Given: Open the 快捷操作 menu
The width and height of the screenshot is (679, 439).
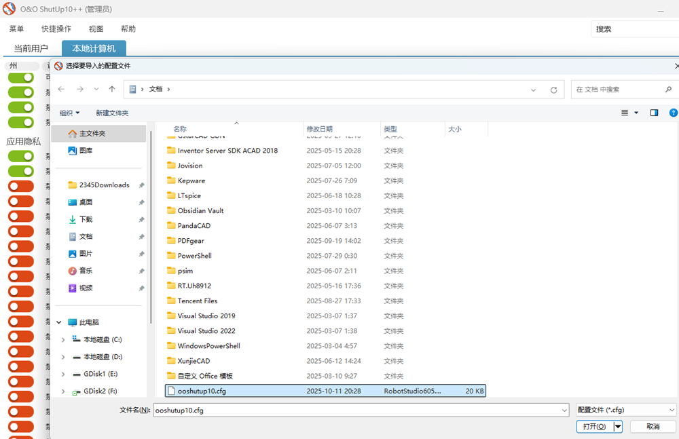Looking at the screenshot, I should tap(56, 28).
